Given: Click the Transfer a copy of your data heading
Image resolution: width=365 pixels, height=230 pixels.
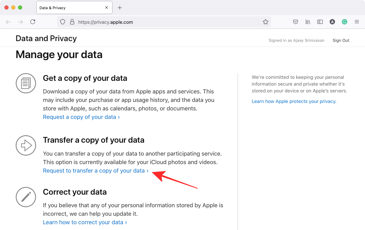Looking at the screenshot, I should pos(94,140).
